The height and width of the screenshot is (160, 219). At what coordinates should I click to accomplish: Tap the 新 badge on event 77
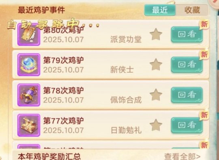tap(204, 115)
